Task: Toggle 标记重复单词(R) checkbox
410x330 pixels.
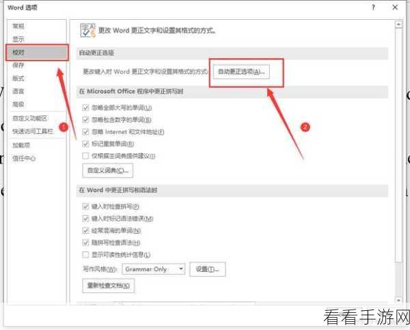Action: [x=85, y=143]
